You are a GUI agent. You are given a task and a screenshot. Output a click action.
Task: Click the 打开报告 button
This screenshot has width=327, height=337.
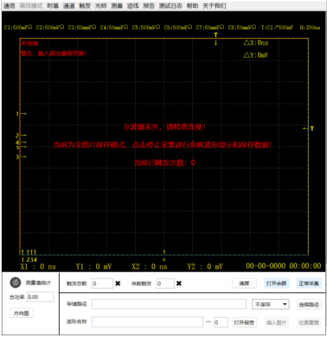pos(244,322)
